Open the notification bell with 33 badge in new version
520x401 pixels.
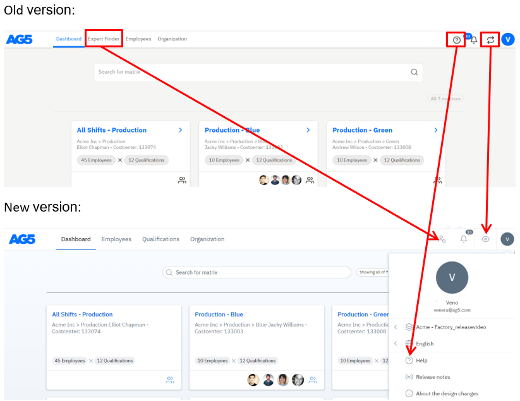(x=464, y=239)
